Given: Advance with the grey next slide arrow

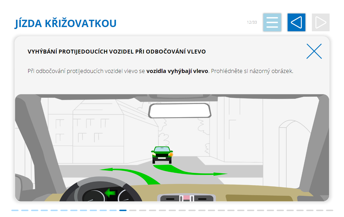Looking at the screenshot, I should click(321, 22).
